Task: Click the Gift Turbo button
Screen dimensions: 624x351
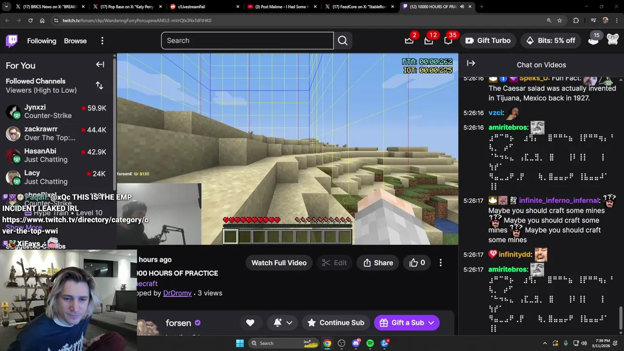Action: click(x=488, y=40)
